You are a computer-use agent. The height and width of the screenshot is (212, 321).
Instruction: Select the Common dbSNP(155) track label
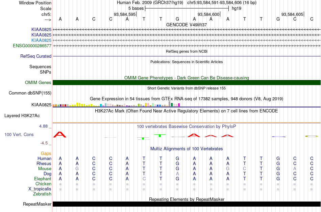point(30,93)
